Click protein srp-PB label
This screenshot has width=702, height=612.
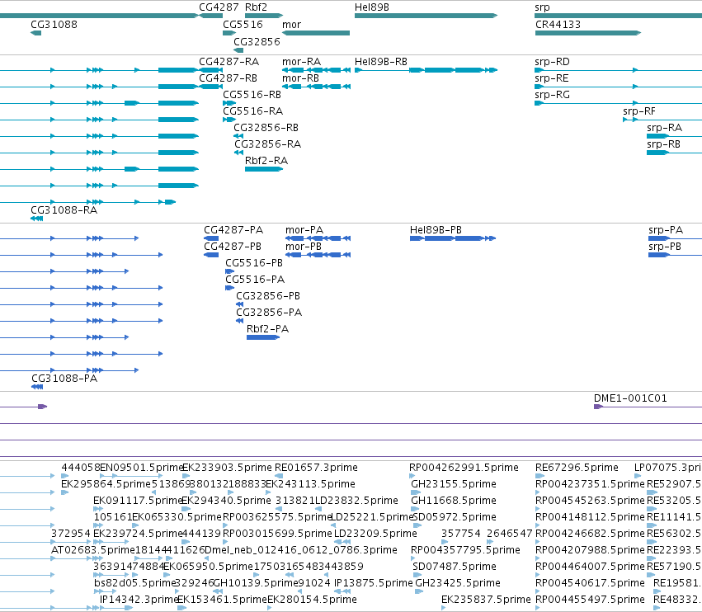click(665, 247)
